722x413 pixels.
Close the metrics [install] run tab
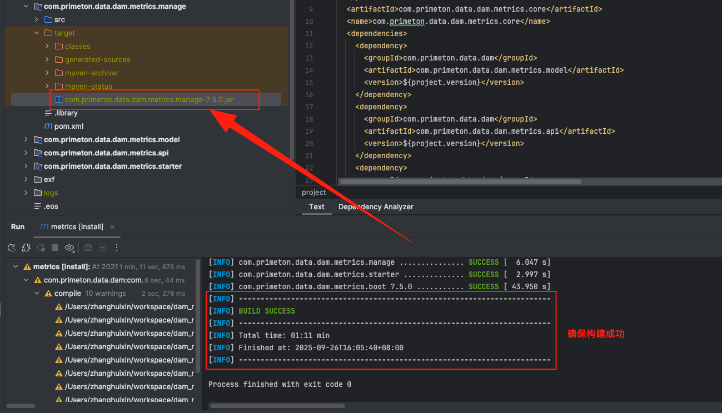(x=112, y=227)
